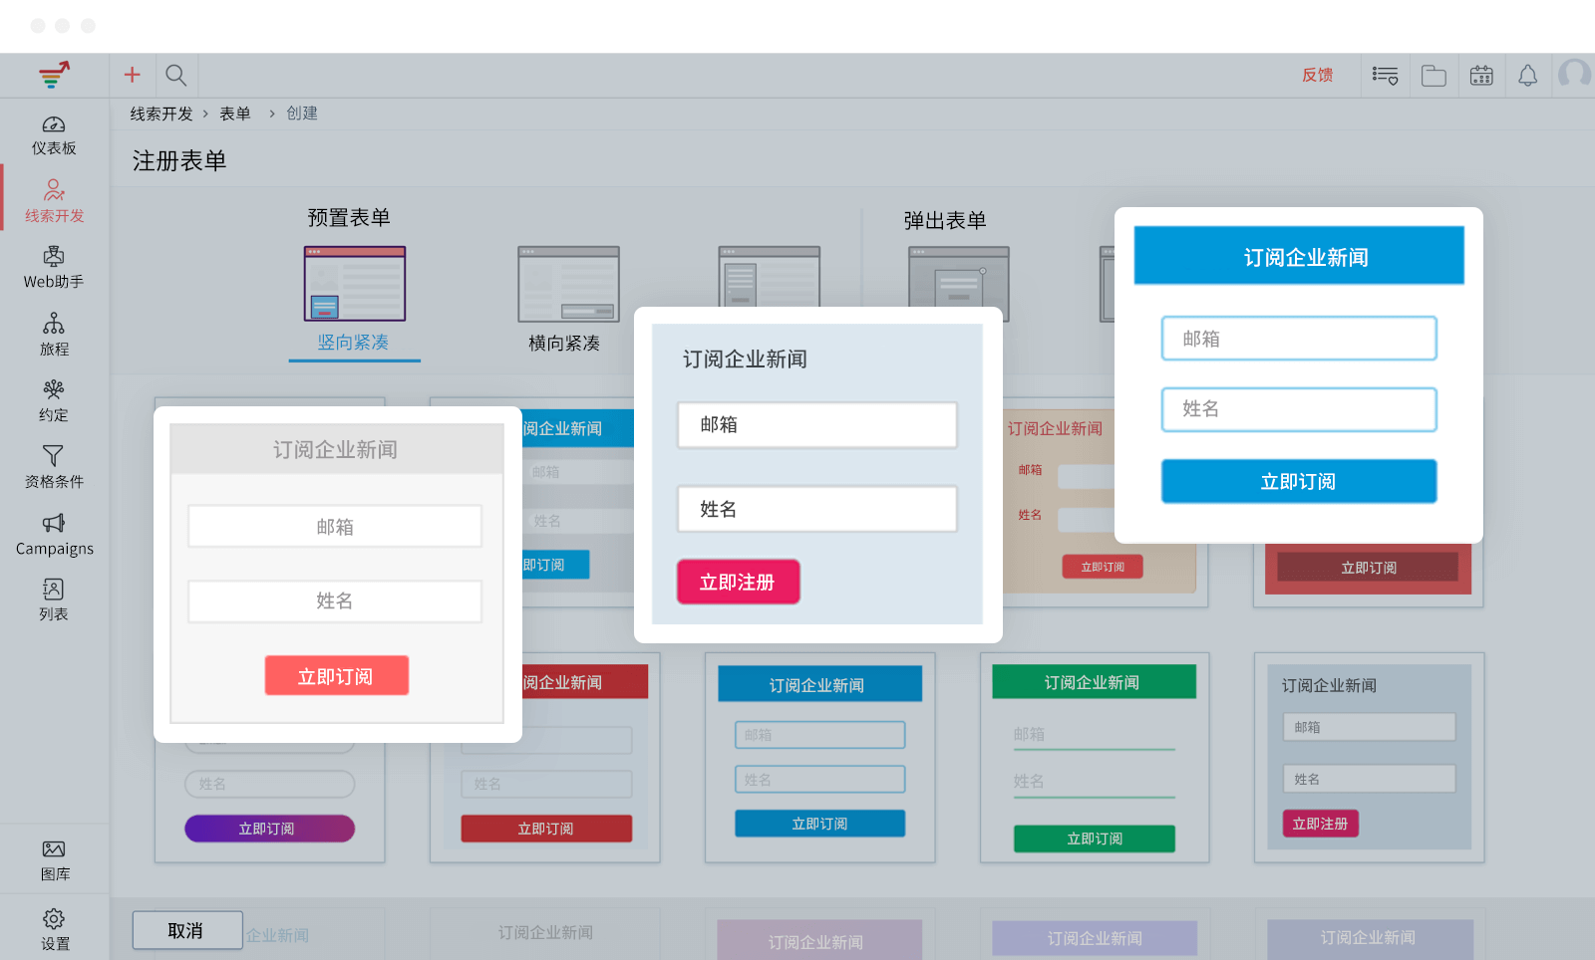Choose the green-header form template

(1094, 757)
